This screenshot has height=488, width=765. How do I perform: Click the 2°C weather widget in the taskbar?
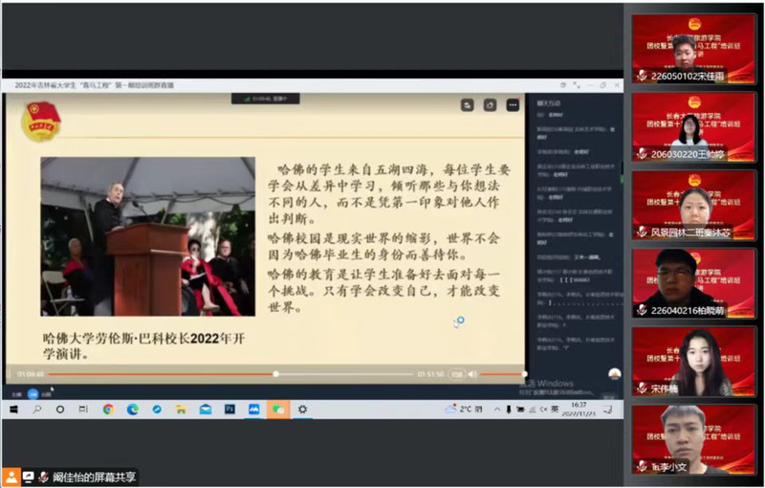[464, 409]
